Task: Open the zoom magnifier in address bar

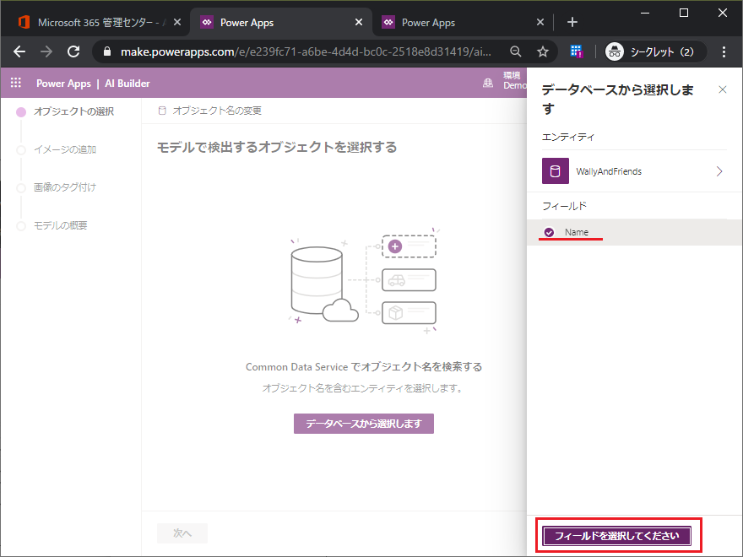Action: point(516,51)
